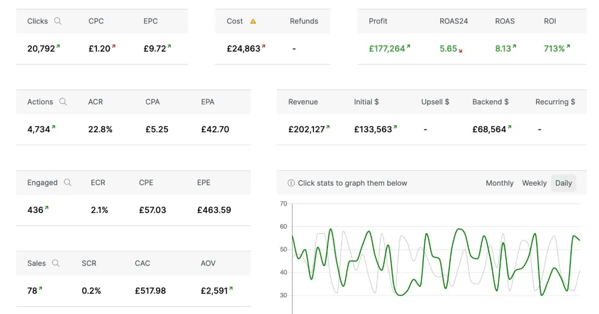The width and height of the screenshot is (599, 314).
Task: Switch graph to Monthly view
Action: [x=499, y=183]
